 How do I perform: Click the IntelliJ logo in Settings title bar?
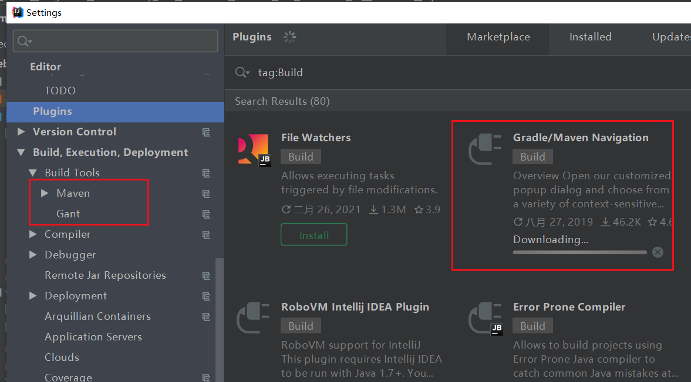coord(17,12)
